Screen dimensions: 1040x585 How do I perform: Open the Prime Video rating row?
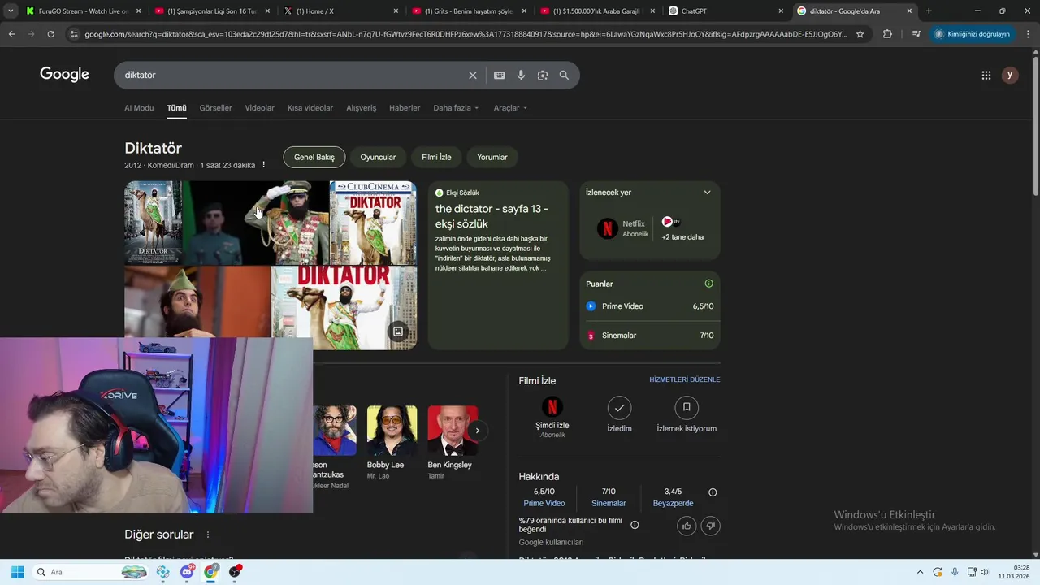(x=650, y=306)
